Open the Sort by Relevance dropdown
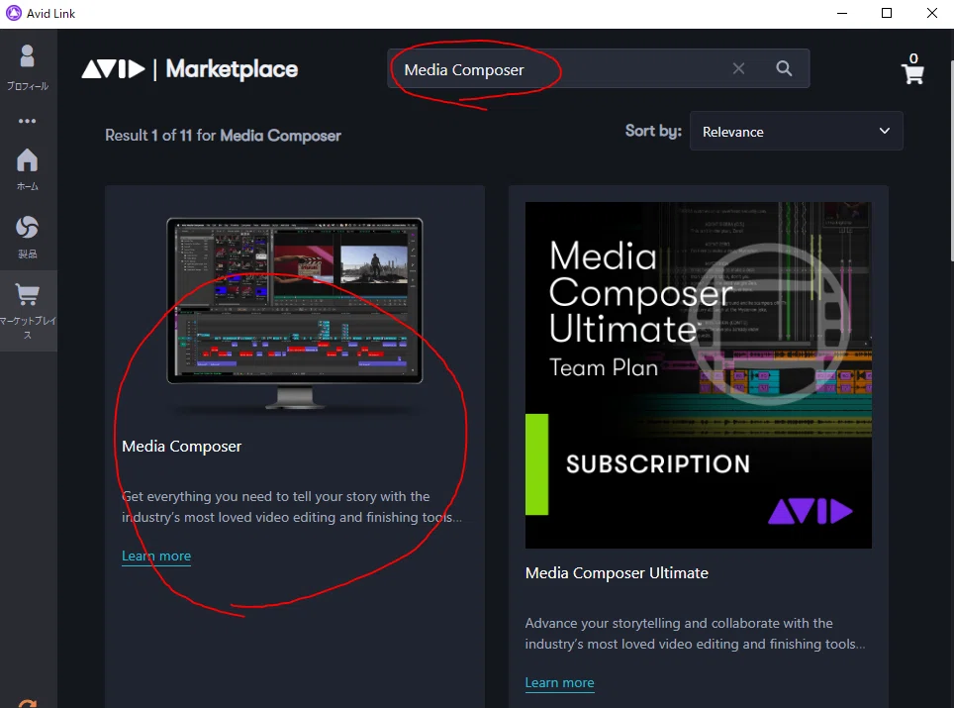The height and width of the screenshot is (708, 954). coord(796,131)
